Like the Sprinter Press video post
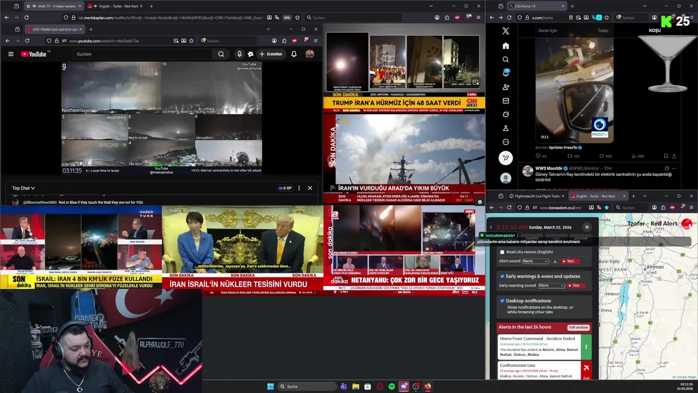The width and height of the screenshot is (698, 393). pyautogui.click(x=601, y=156)
